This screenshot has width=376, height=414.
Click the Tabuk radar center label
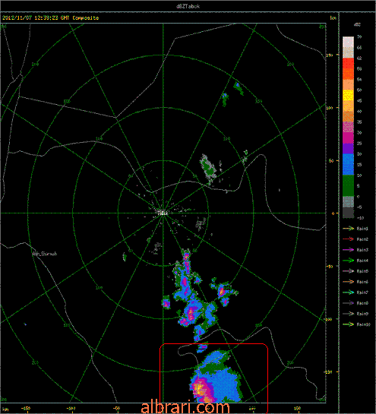click(x=162, y=213)
